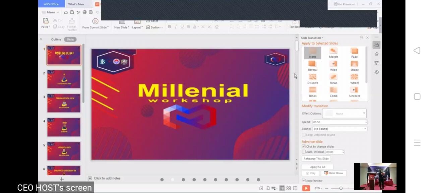Viewport: 429px width, 193px height.
Task: Expand the Sound dropdown list
Action: (x=365, y=128)
